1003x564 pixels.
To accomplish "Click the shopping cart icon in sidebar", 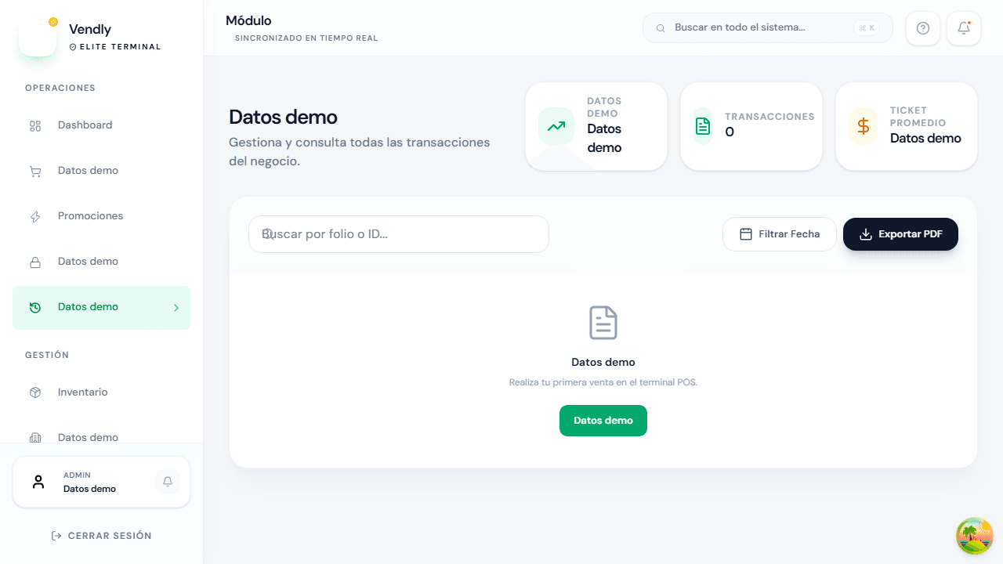I will pos(35,172).
